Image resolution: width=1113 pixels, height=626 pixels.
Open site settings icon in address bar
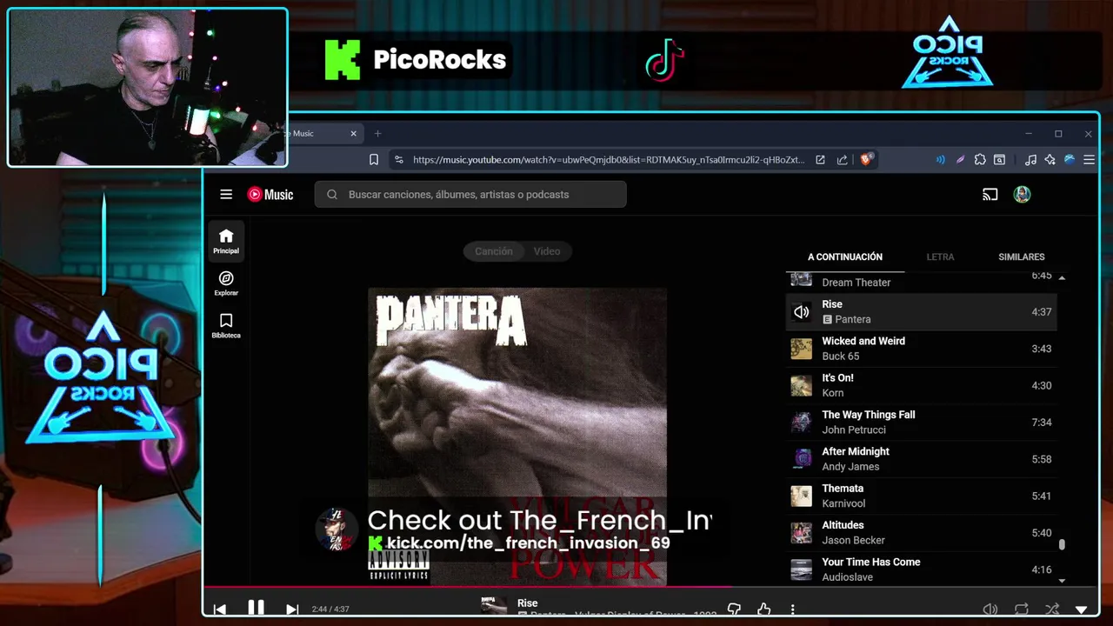[x=399, y=160]
